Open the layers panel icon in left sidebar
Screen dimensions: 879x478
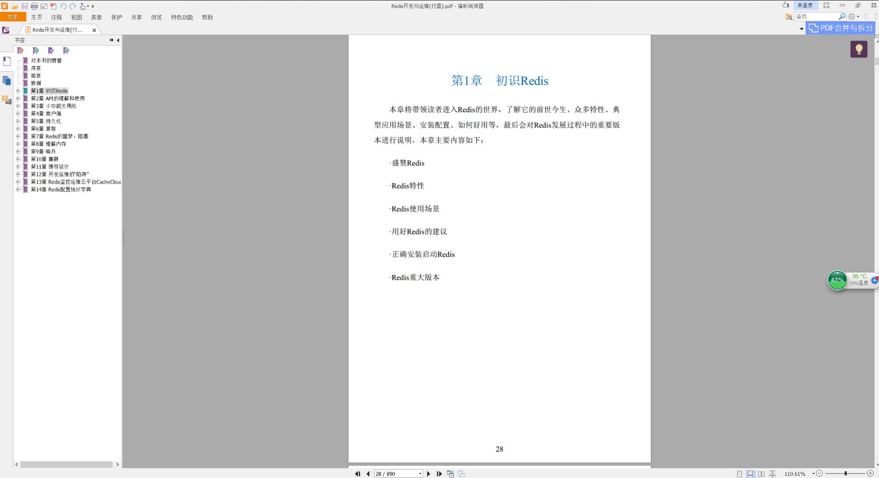point(7,81)
